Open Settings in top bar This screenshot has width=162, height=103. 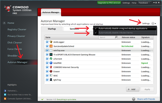tap(126, 3)
